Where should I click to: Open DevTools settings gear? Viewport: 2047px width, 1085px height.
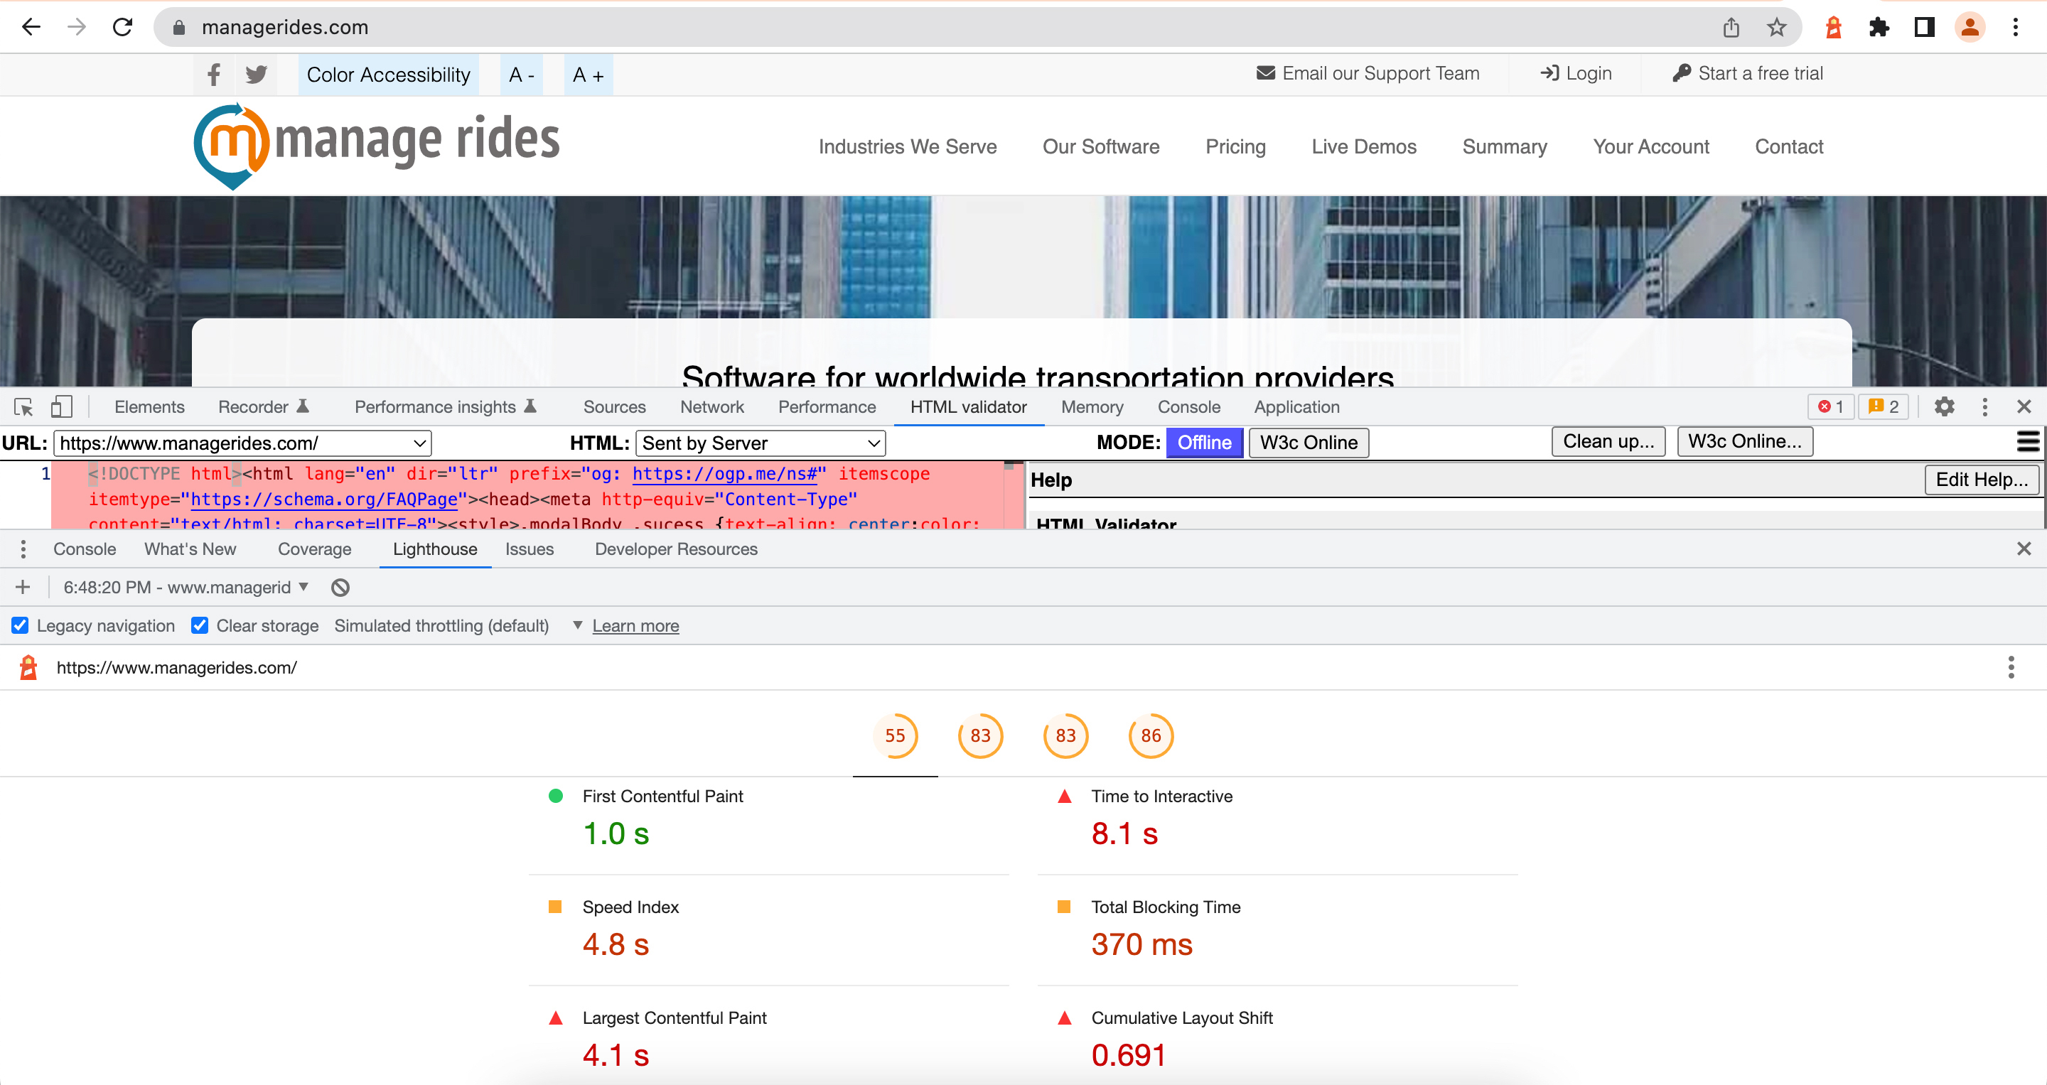pyautogui.click(x=1945, y=406)
